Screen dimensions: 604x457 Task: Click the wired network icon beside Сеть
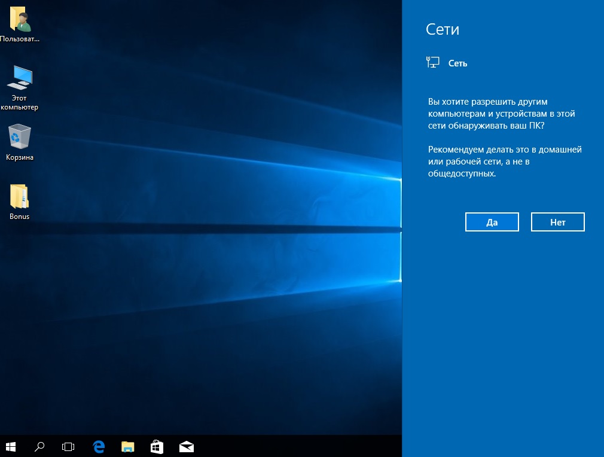pos(432,62)
